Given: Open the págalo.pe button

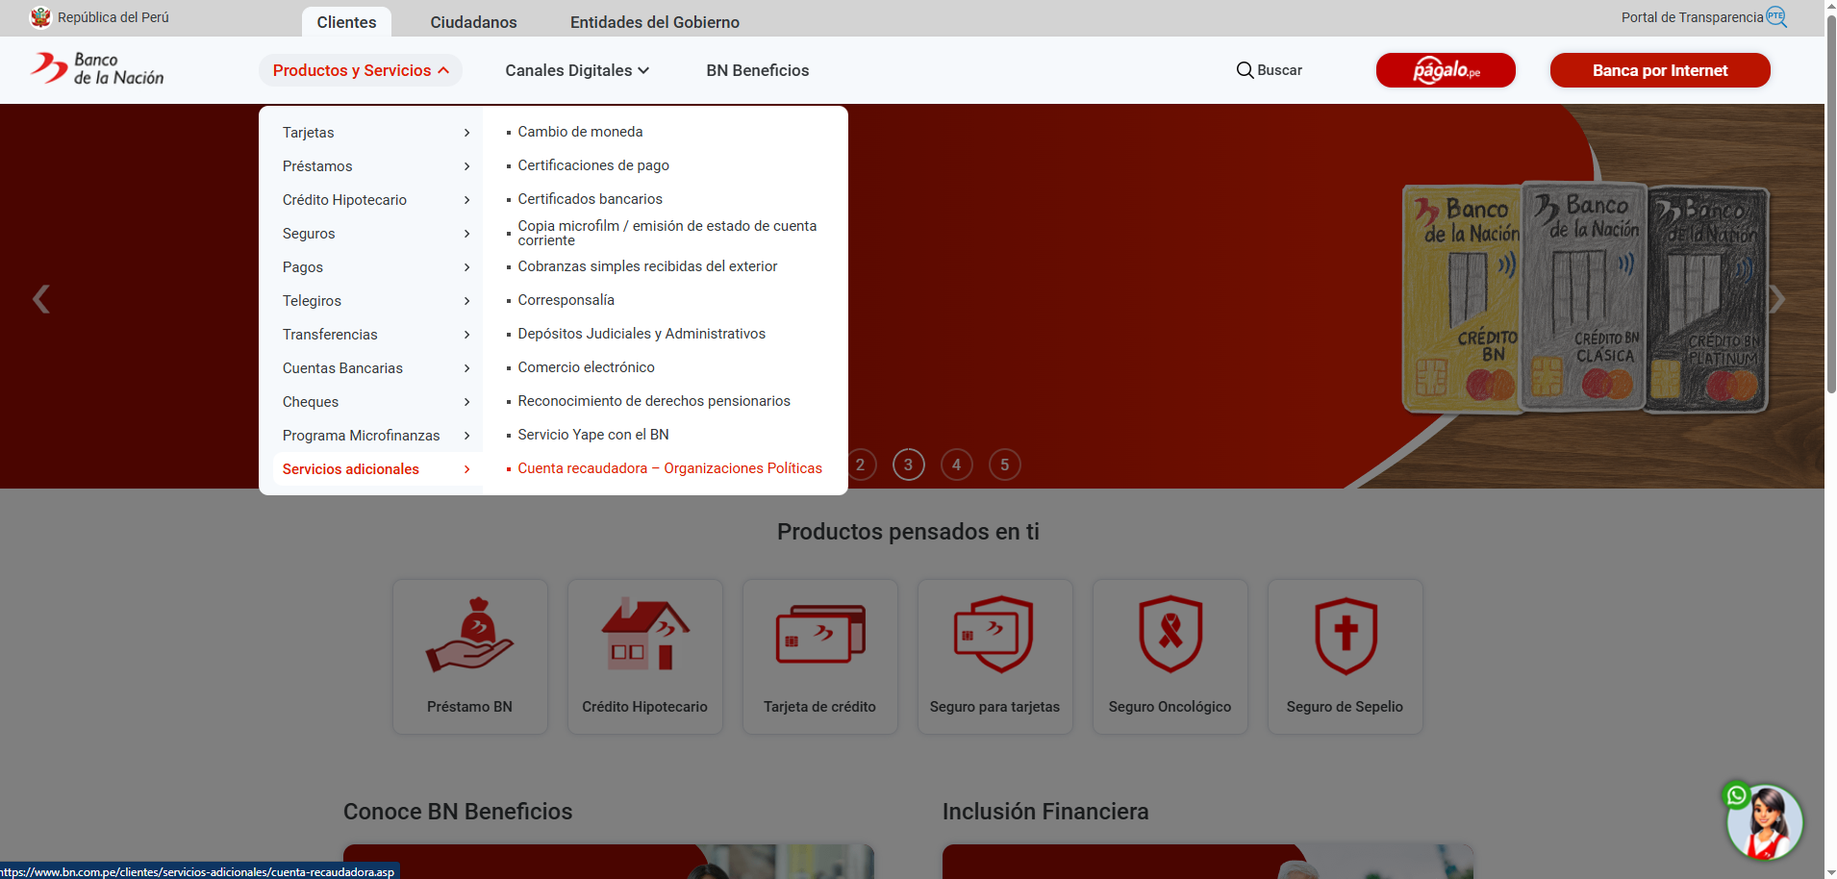Looking at the screenshot, I should (1445, 70).
